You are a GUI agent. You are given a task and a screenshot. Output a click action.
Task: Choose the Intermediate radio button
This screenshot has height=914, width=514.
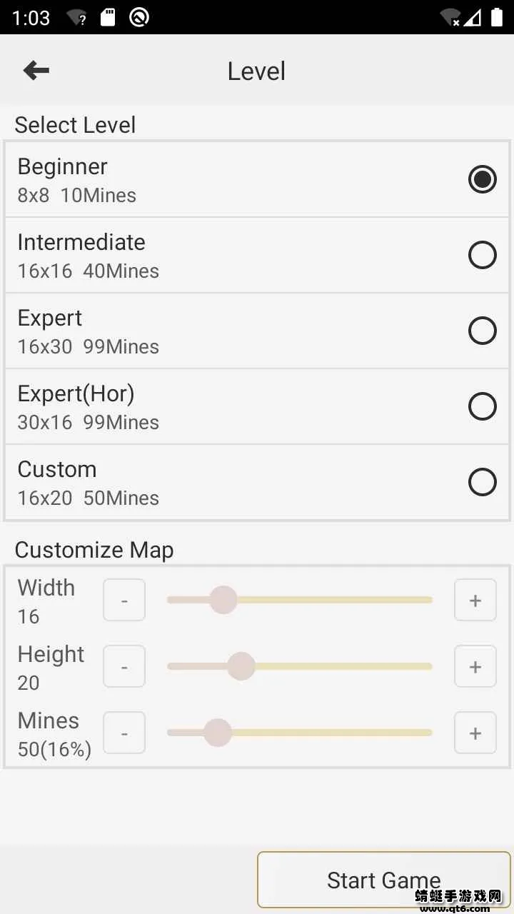click(x=482, y=255)
